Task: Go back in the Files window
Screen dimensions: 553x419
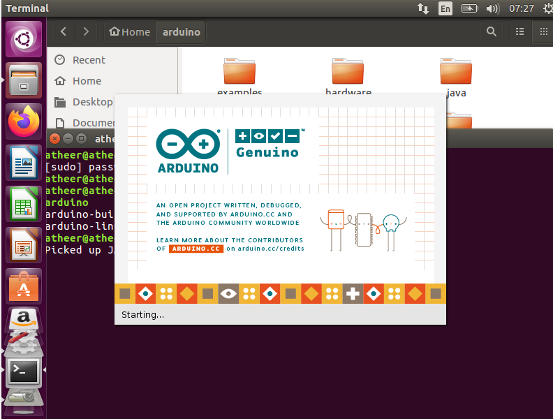Action: click(64, 31)
